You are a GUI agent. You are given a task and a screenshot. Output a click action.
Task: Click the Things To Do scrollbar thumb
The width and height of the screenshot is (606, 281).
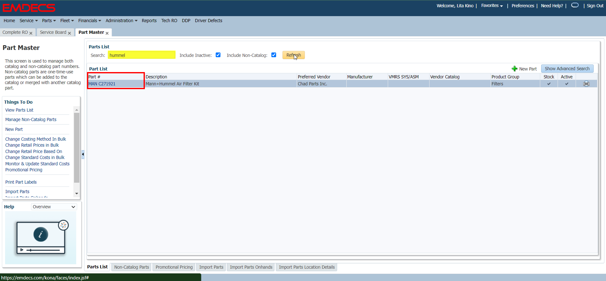click(77, 148)
